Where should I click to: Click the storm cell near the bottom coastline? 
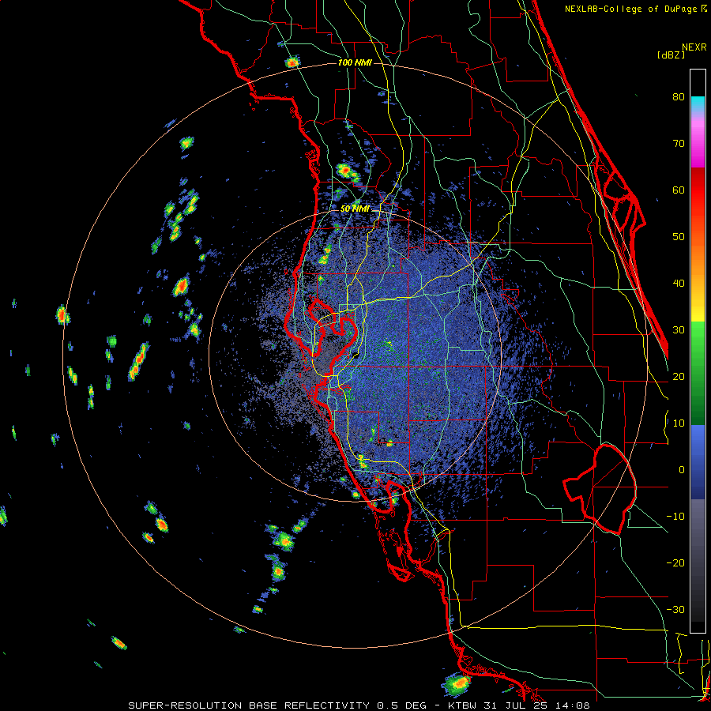pos(456,684)
